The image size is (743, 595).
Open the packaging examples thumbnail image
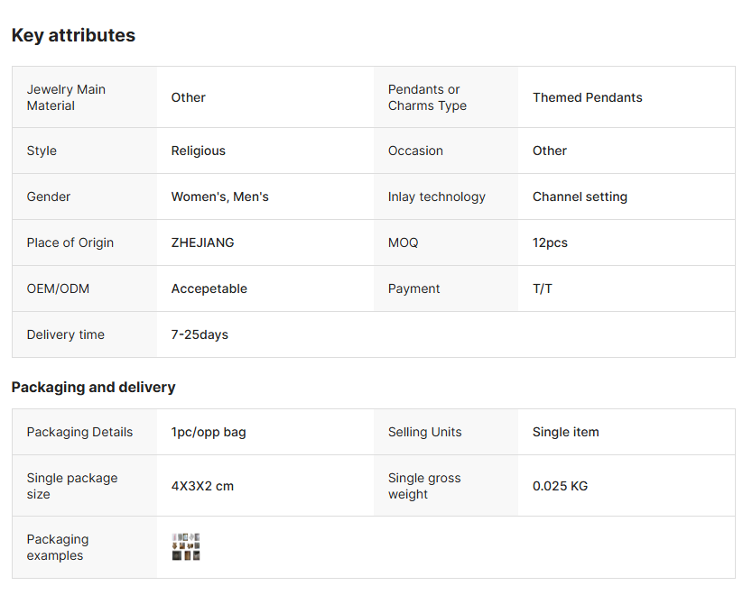(185, 547)
